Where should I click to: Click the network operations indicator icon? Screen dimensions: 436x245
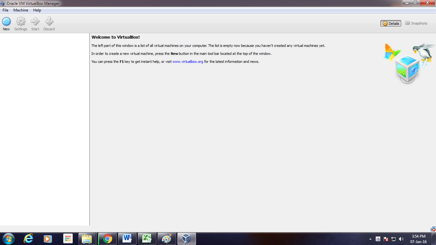433,229
